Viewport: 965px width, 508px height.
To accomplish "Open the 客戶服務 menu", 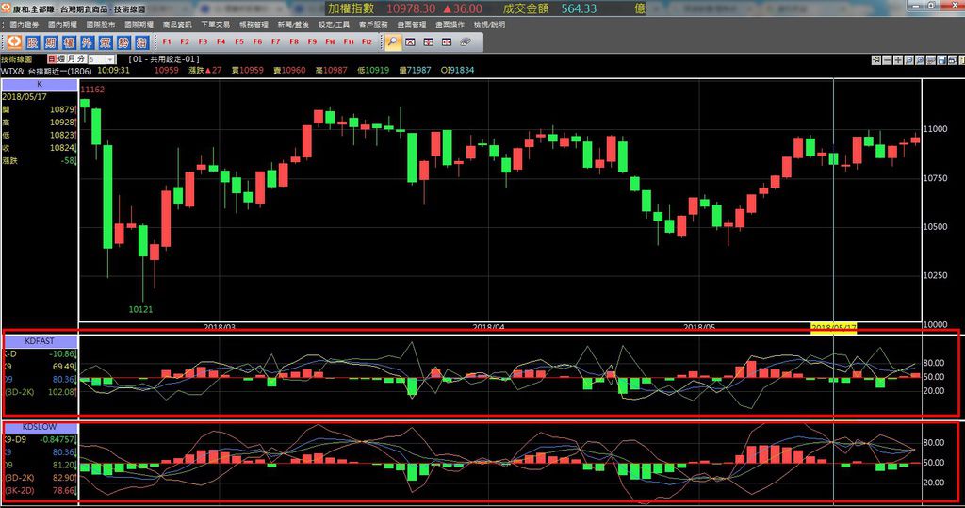I will pyautogui.click(x=373, y=25).
